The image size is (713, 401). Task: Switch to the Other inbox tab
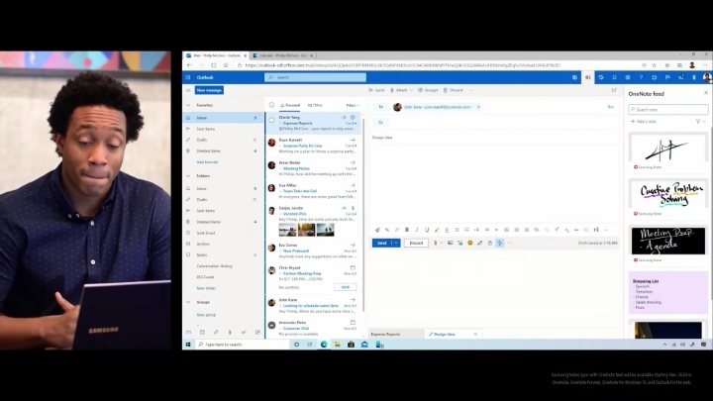click(x=315, y=105)
